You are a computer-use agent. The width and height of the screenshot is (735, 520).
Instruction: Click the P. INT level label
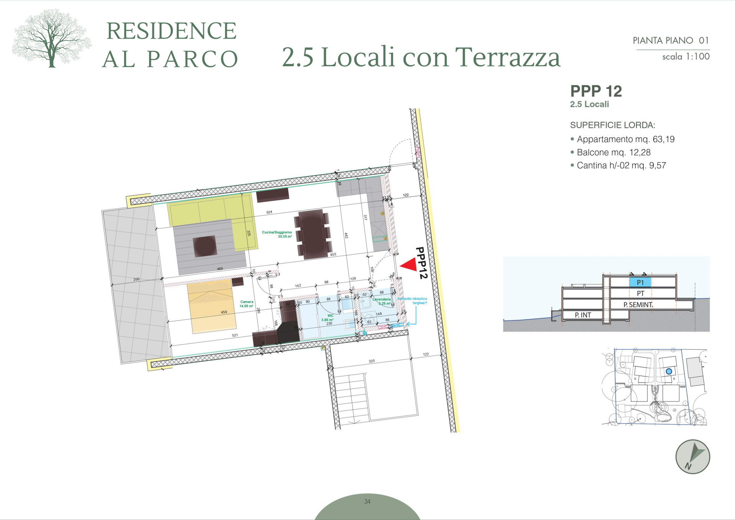pyautogui.click(x=583, y=315)
